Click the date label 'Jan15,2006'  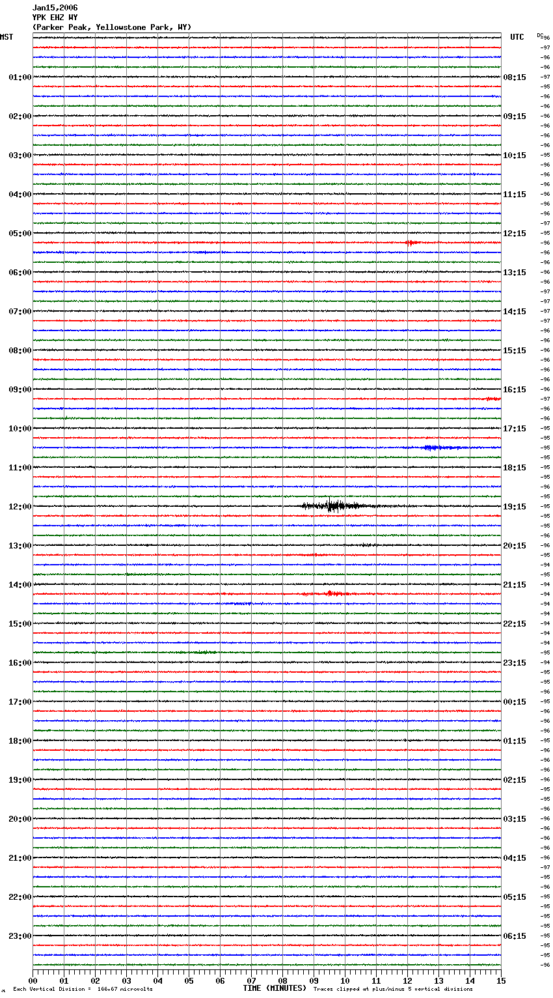[55, 8]
